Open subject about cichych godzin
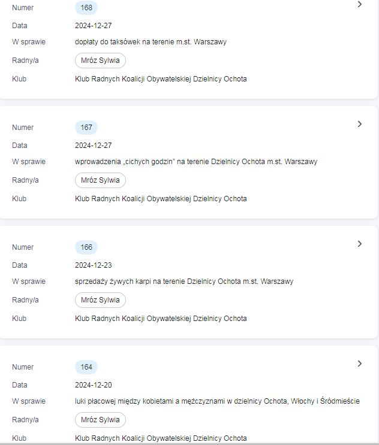379x445 pixels. (x=195, y=162)
